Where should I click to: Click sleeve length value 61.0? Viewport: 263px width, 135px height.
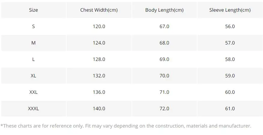[x=230, y=109]
